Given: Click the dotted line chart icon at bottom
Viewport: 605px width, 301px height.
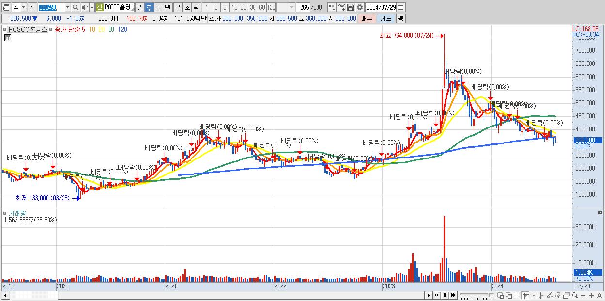Looking at the screenshot, I should point(517,295).
